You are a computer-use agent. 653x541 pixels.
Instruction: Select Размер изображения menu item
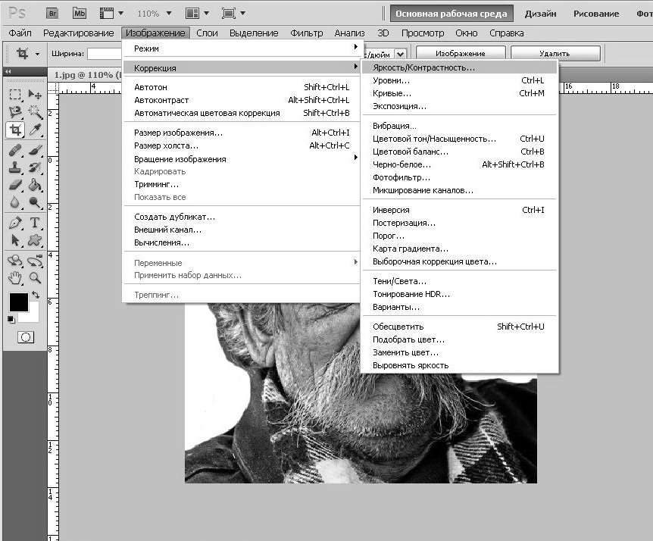point(241,133)
